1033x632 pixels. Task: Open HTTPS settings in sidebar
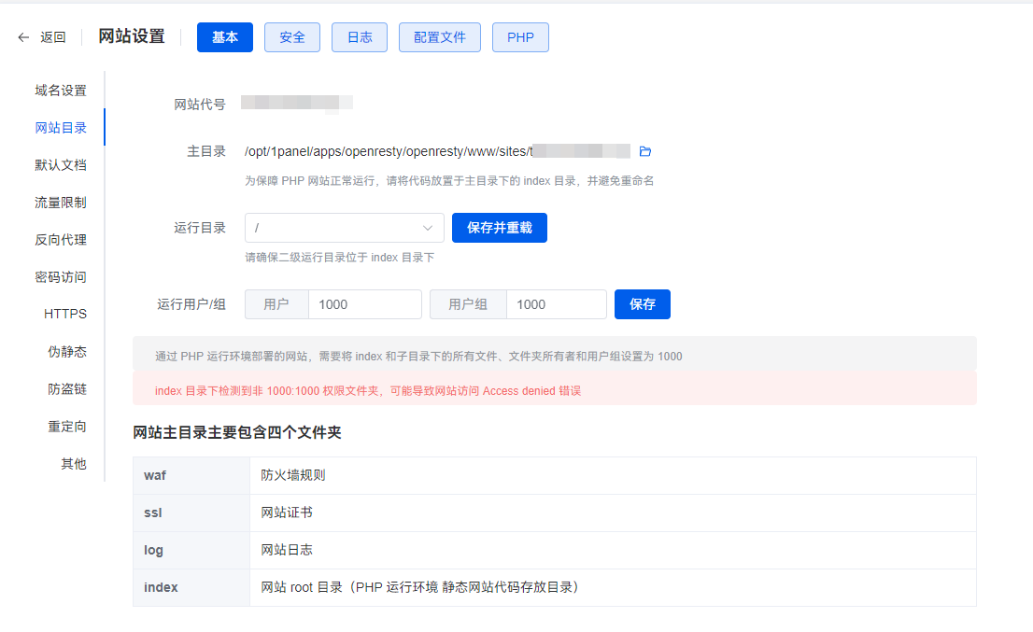click(65, 315)
